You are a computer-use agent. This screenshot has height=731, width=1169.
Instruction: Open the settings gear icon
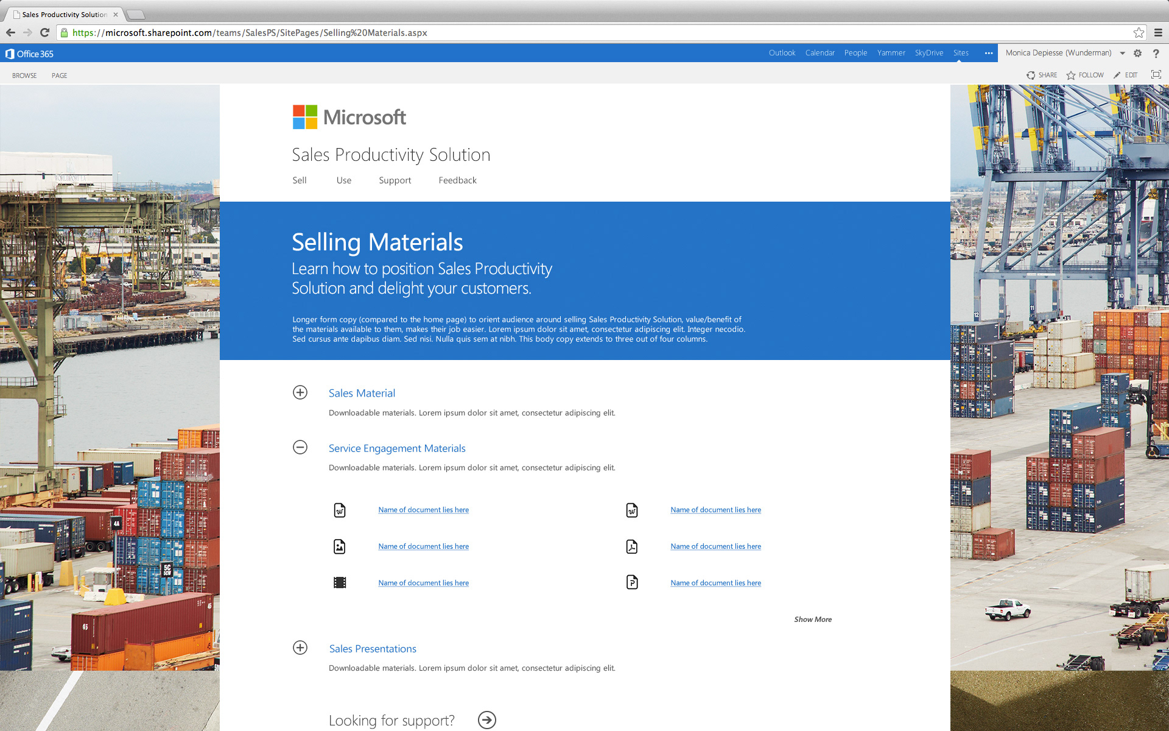tap(1137, 53)
